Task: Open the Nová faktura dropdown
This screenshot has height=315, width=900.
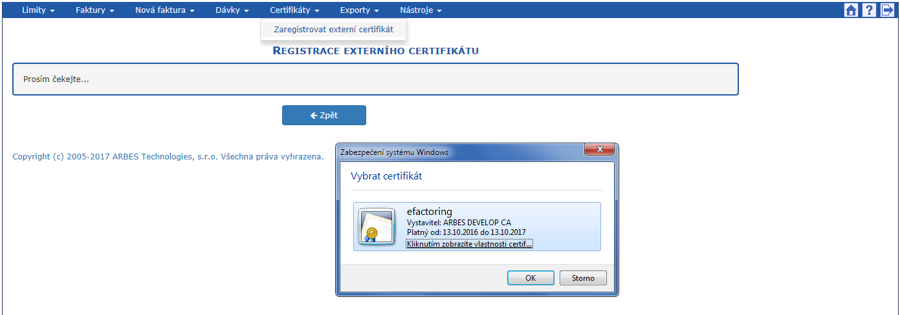Action: pos(165,10)
